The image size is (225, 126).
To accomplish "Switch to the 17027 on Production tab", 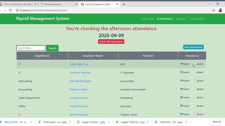I will (x=18, y=4).
